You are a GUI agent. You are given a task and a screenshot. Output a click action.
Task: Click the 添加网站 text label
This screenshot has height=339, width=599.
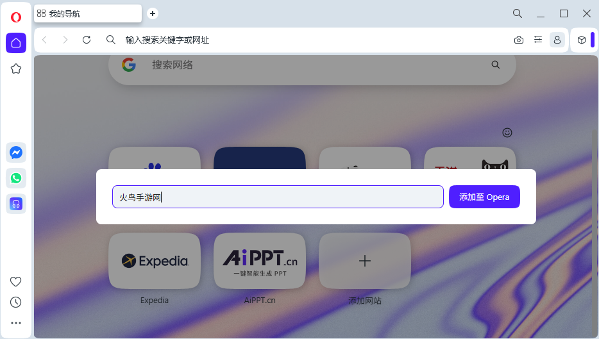tap(365, 301)
